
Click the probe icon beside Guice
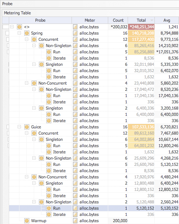coord(27,127)
